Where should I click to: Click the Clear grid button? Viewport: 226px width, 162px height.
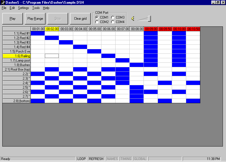coord(80,19)
